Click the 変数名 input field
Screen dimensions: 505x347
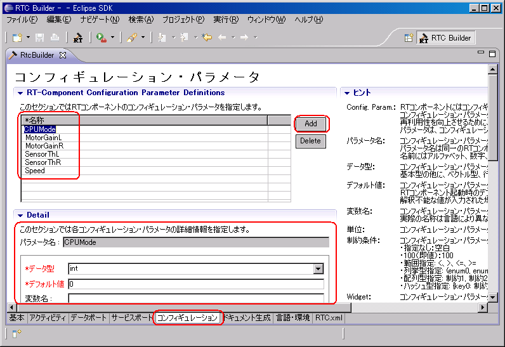196,298
